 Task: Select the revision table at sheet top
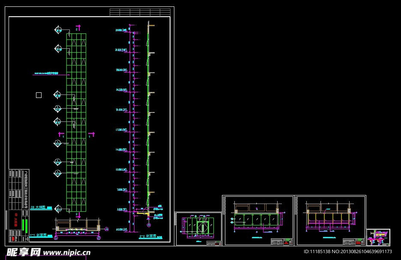coord(140,12)
